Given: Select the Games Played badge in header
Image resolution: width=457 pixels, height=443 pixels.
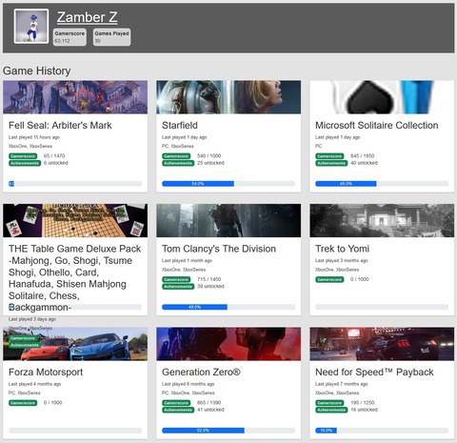Looking at the screenshot, I should 111,37.
